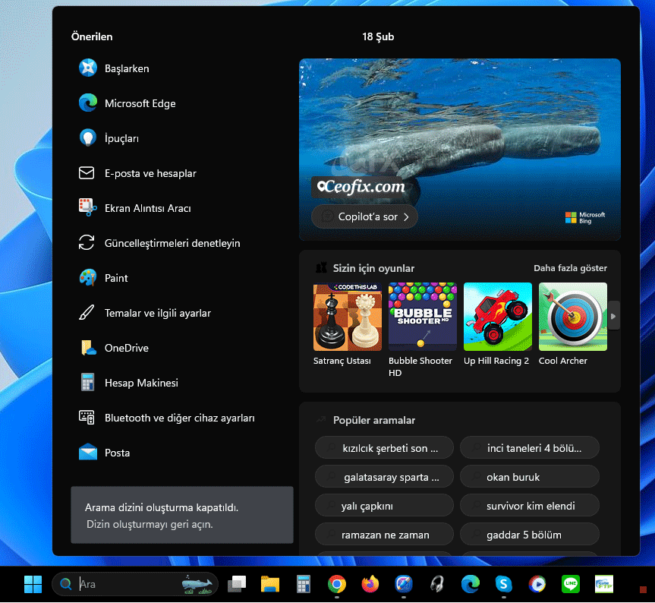Screen dimensions: 655x603
Task: Search for inci taneleri 4 bölü... query
Action: click(x=529, y=447)
